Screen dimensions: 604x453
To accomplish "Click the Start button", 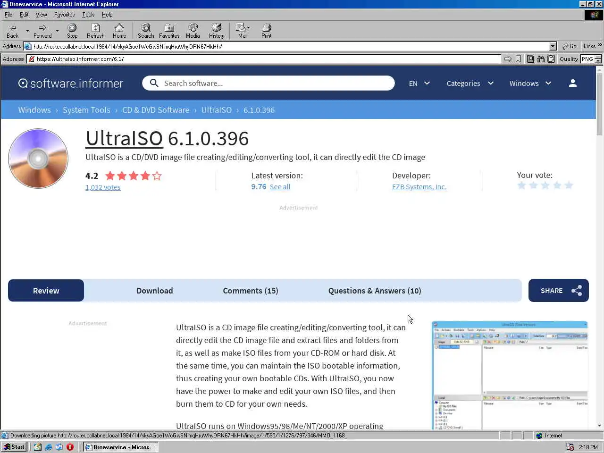I will point(14,447).
